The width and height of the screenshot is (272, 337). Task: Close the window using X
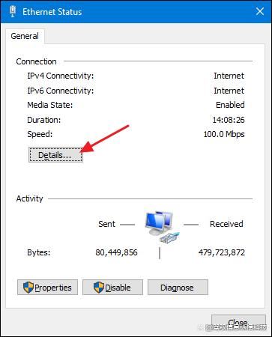coord(260,11)
